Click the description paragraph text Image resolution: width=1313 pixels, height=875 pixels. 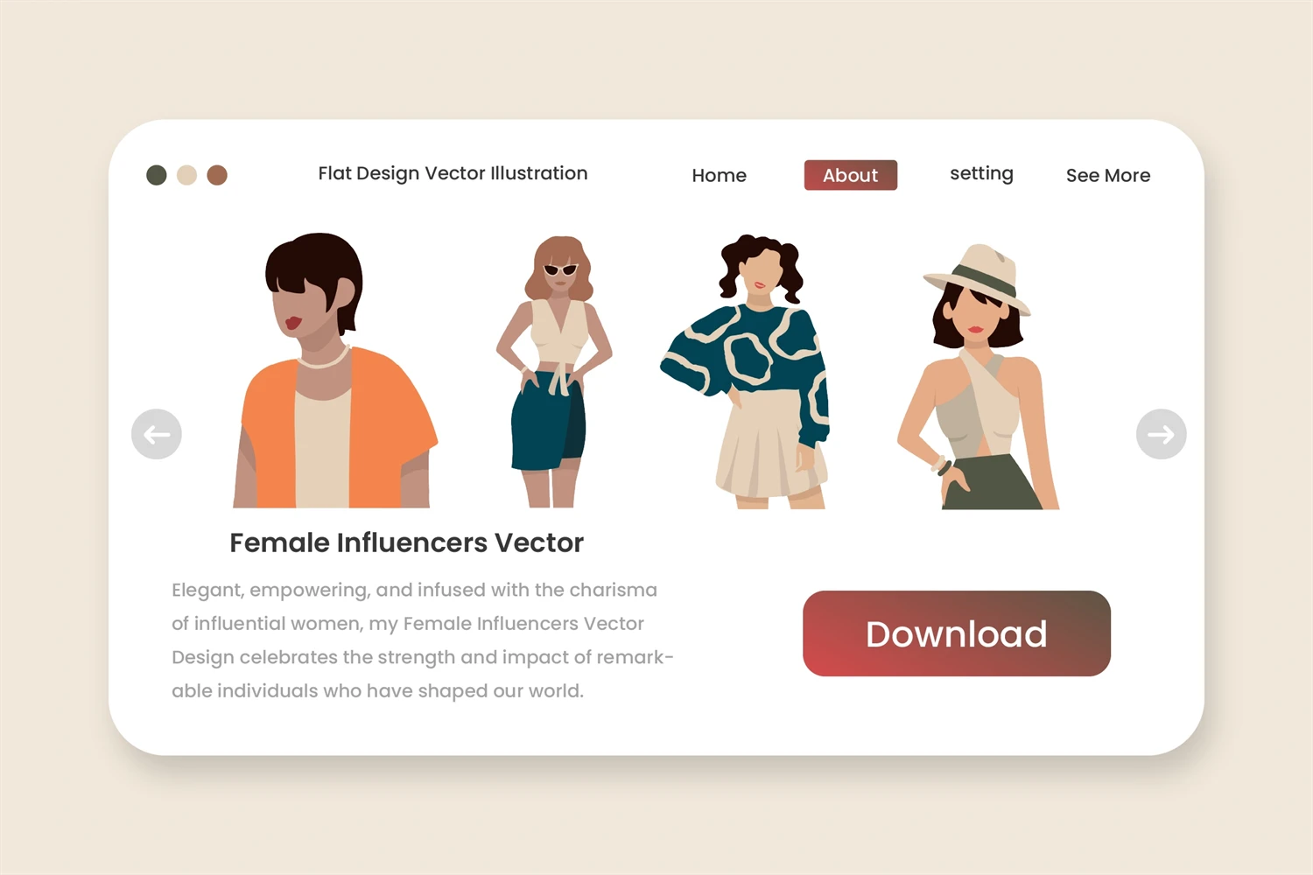(423, 640)
